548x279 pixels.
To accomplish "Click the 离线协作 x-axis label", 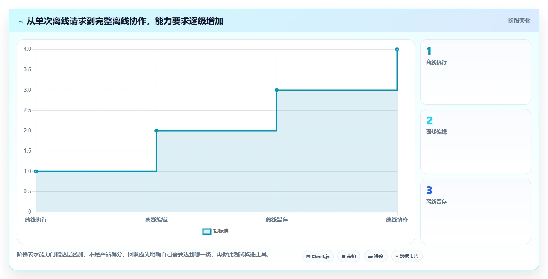I will (397, 220).
